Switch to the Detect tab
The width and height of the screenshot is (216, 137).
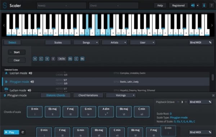[12, 42]
